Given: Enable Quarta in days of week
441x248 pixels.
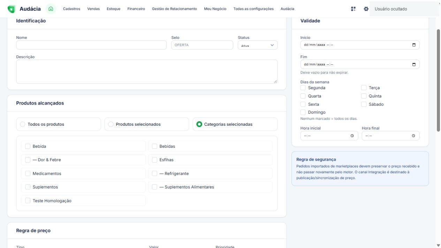Looking at the screenshot, I should tap(303, 96).
